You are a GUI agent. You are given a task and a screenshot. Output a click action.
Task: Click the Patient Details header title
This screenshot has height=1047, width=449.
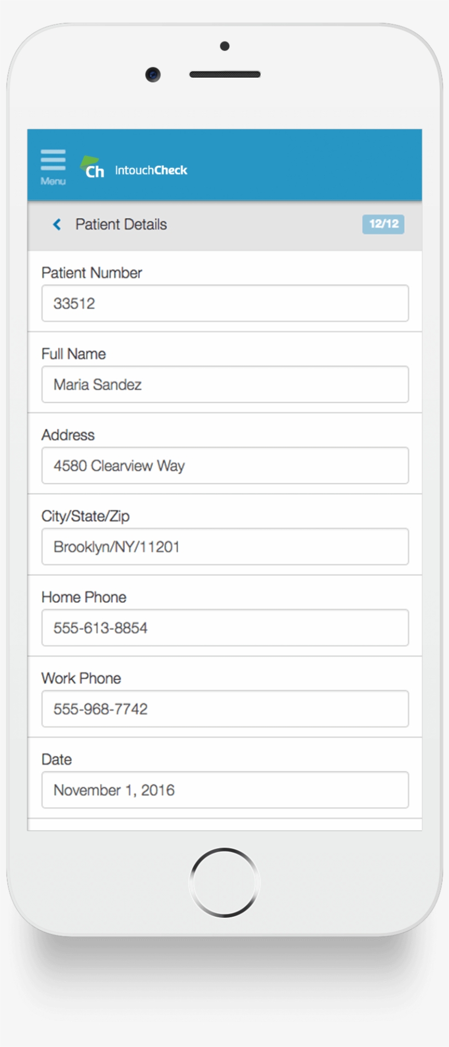point(121,225)
